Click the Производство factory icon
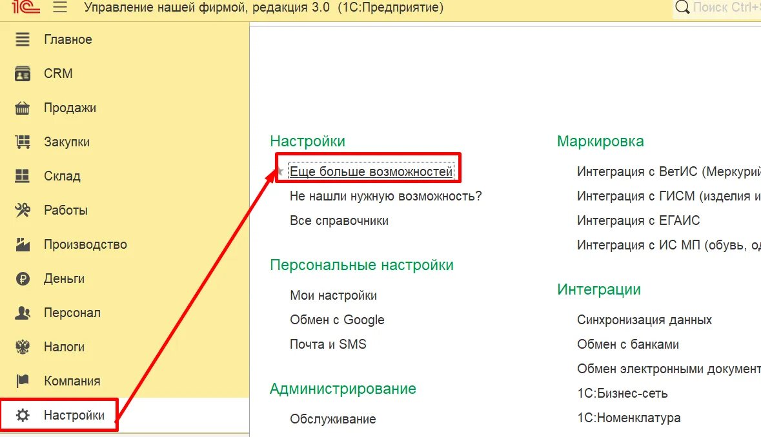This screenshot has width=761, height=437. click(23, 244)
